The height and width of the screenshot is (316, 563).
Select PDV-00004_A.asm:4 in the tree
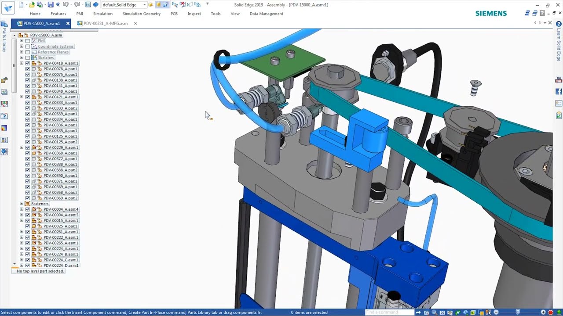61,209
